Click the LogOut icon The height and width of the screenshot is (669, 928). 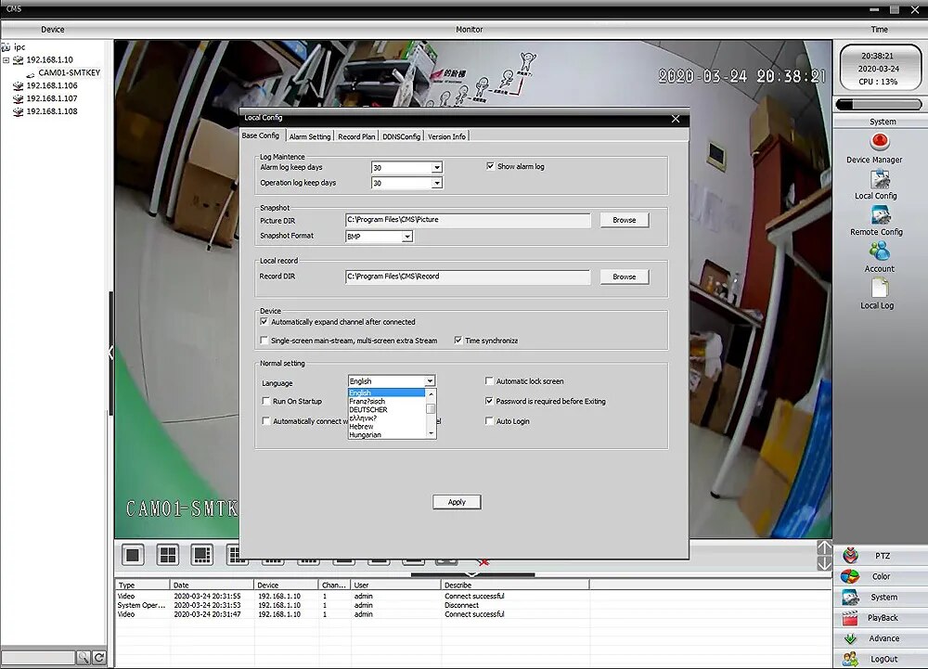coord(850,659)
